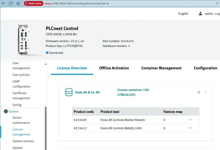
Task: Download the Festo license container file
Action: click(199, 92)
